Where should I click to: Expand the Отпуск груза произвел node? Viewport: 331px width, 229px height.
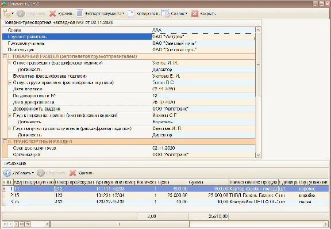(10, 83)
